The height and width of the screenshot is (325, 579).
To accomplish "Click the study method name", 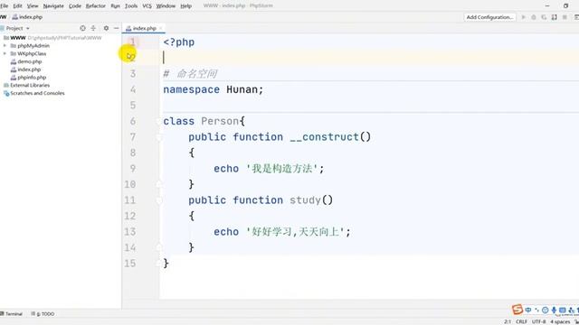I will click(x=305, y=200).
